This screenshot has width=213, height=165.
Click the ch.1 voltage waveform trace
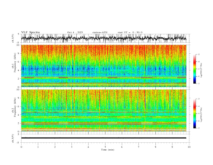pyautogui.click(x=104, y=38)
